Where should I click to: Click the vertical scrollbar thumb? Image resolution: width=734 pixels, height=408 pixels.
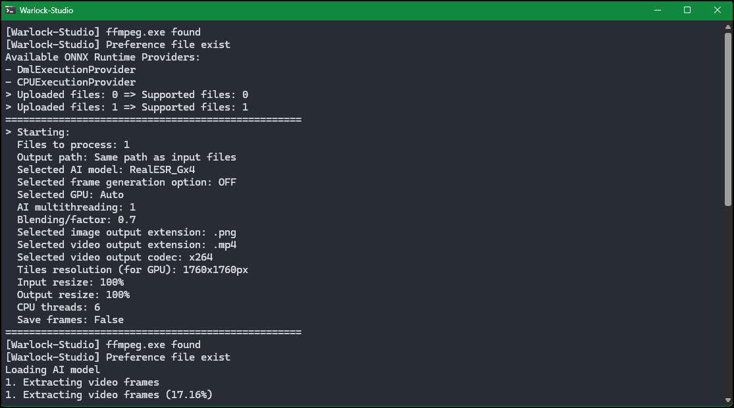click(727, 118)
